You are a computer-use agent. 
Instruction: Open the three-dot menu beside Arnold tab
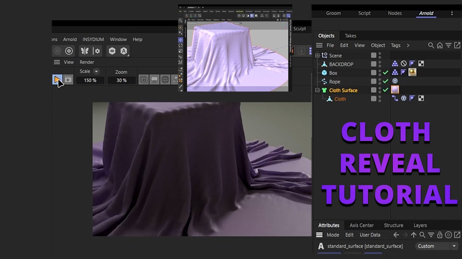452,13
